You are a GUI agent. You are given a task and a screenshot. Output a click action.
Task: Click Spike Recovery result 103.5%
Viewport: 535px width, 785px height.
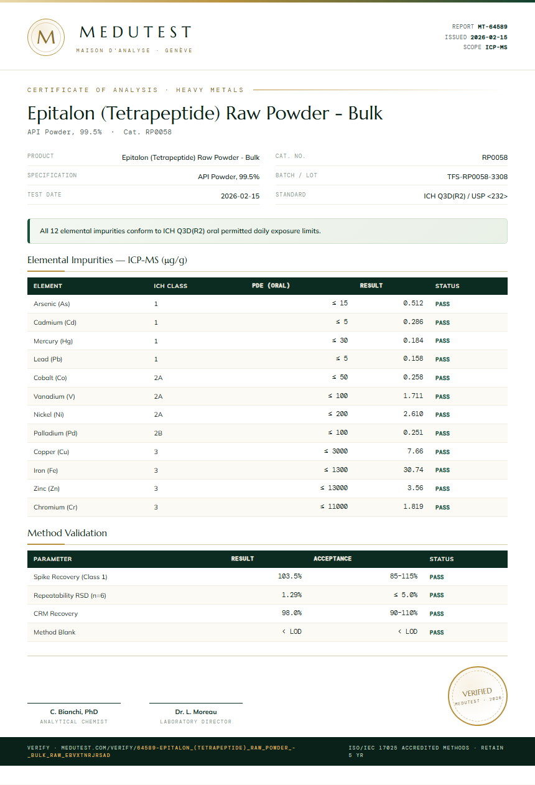pos(290,577)
